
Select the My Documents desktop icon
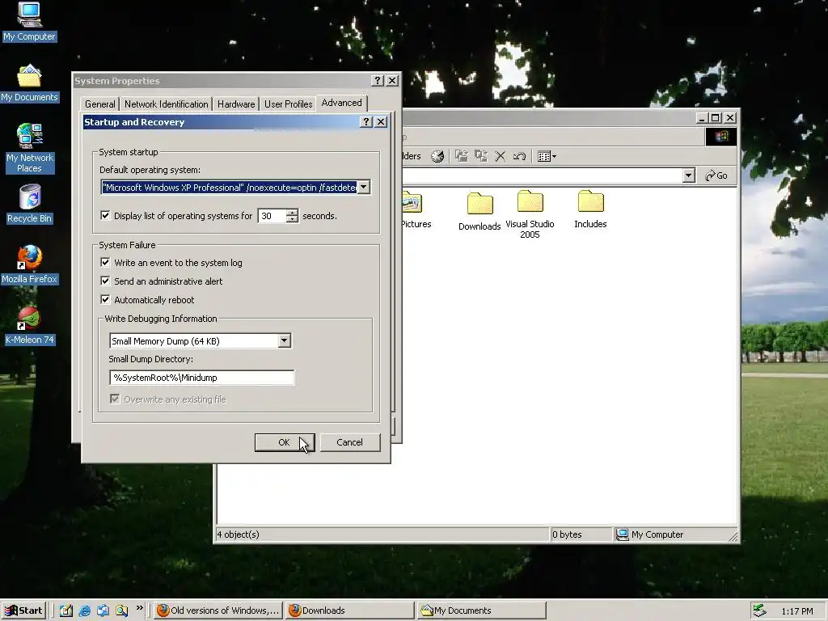pyautogui.click(x=29, y=83)
